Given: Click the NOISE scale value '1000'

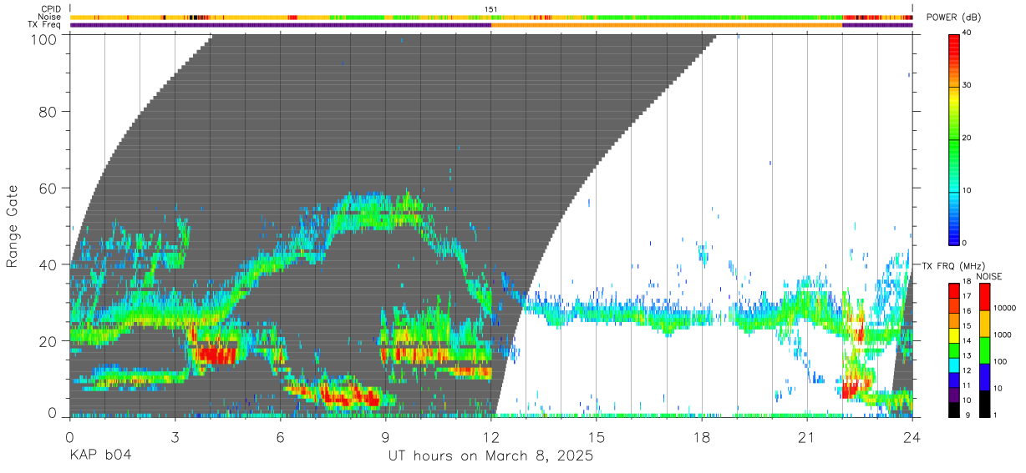Looking at the screenshot, I should 1003,335.
